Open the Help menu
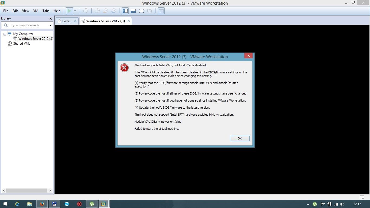370x208 pixels. tap(57, 11)
